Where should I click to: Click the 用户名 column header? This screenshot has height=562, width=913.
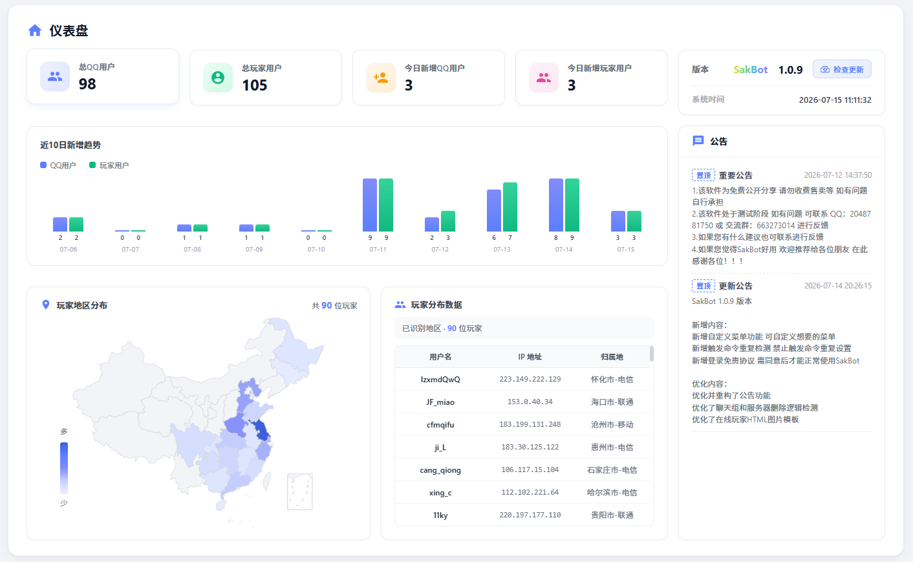coord(440,357)
